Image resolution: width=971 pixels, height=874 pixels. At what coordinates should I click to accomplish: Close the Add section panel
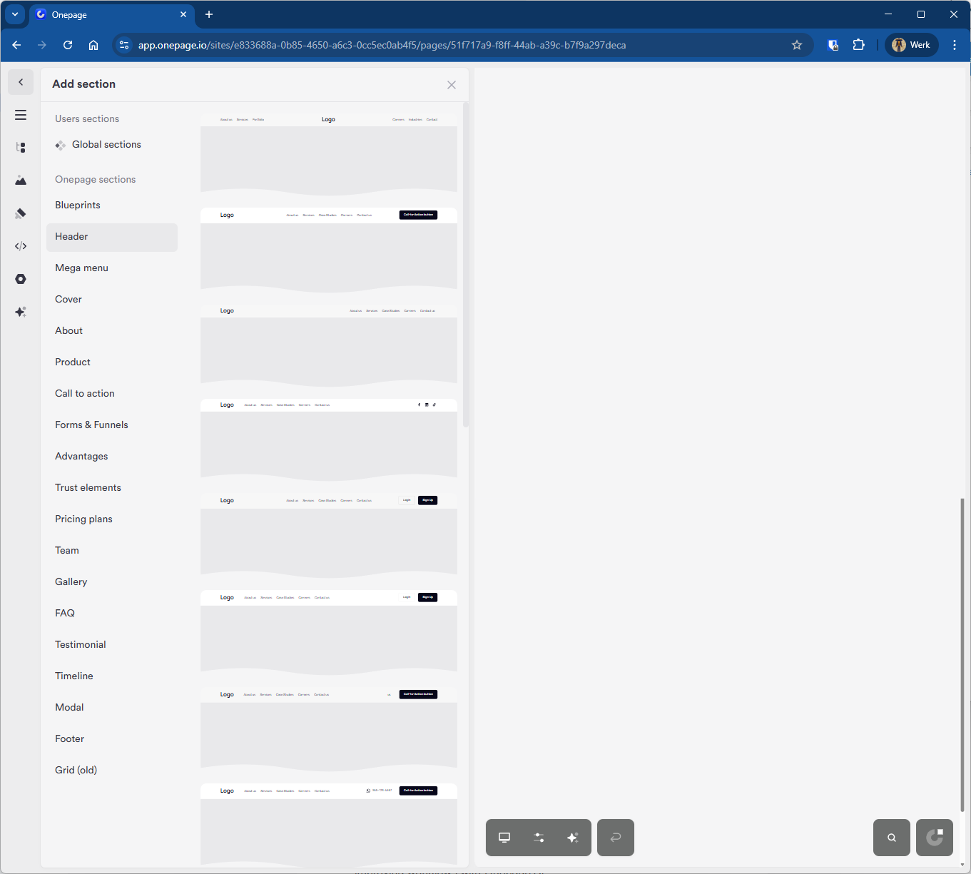click(x=452, y=85)
